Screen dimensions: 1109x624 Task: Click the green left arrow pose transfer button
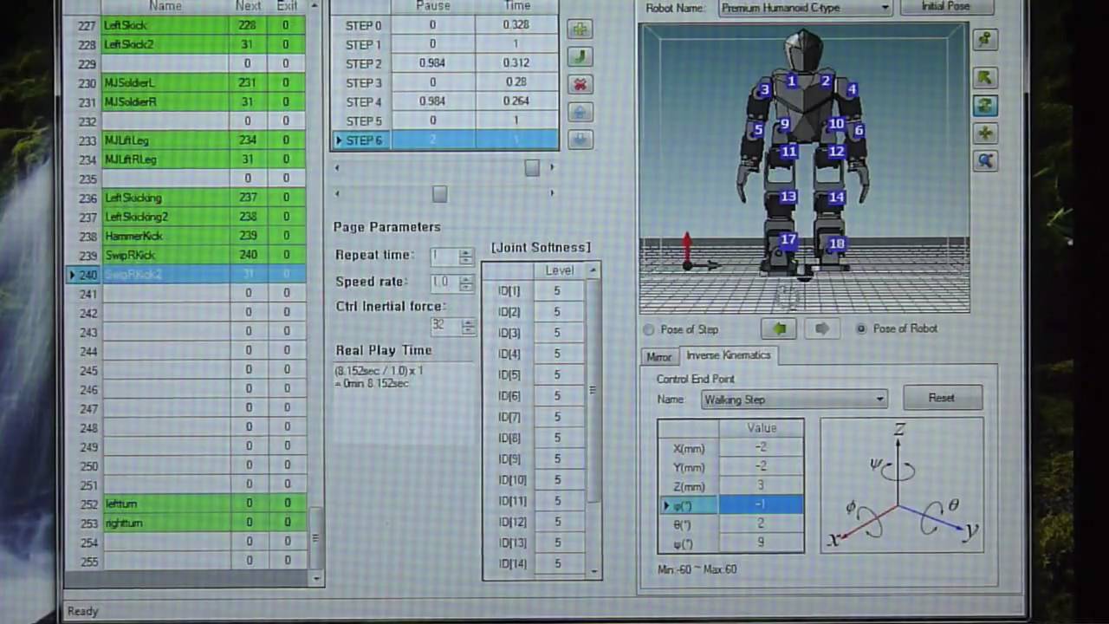779,328
